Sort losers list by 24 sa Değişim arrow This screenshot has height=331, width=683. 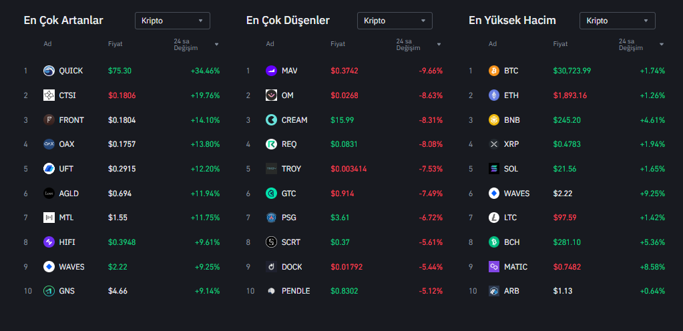click(x=439, y=45)
